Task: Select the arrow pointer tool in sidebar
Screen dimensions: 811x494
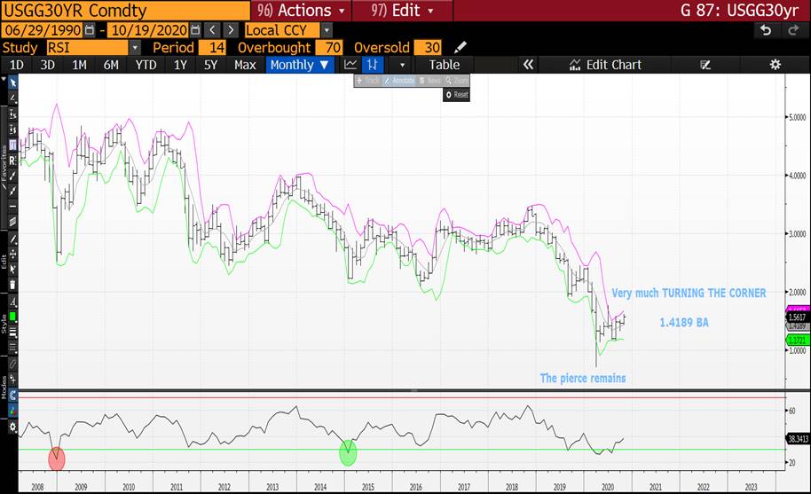Action: coord(13,81)
